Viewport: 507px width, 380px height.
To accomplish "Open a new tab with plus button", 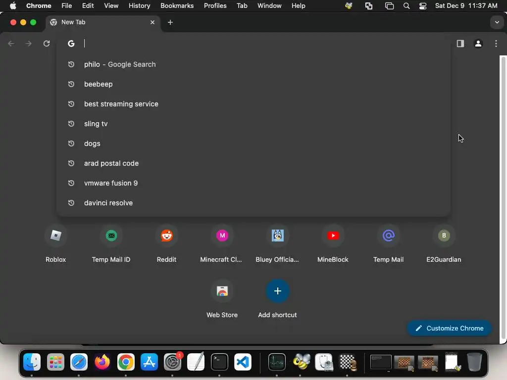I will 170,22.
